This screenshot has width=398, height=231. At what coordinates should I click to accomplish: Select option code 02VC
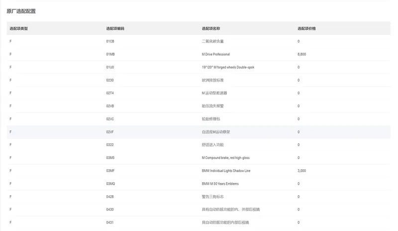110,119
